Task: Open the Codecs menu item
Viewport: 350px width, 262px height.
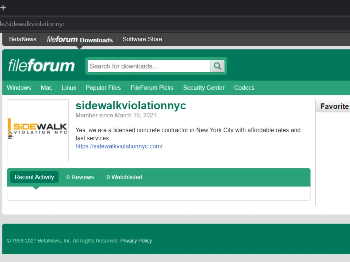Action: (x=244, y=88)
